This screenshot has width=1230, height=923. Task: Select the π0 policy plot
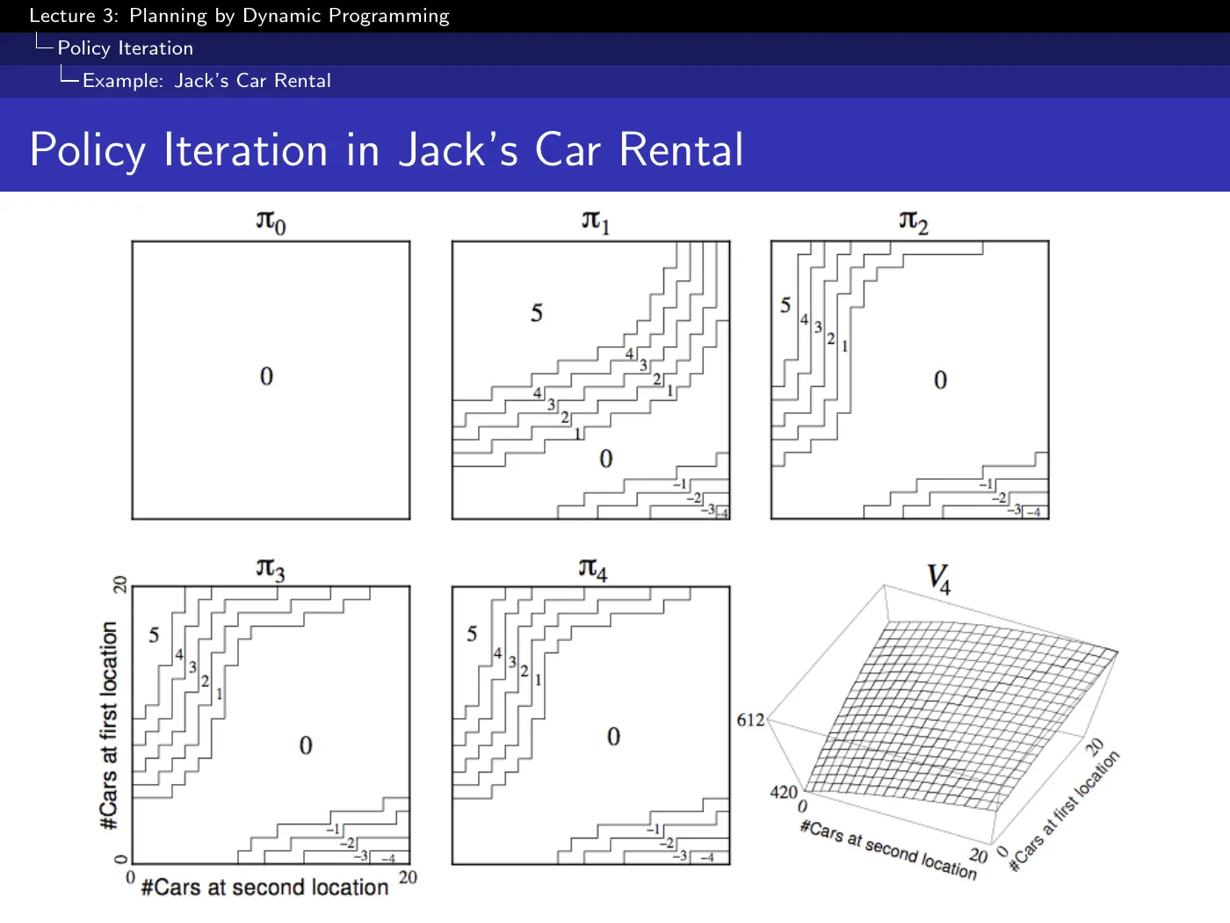271,380
